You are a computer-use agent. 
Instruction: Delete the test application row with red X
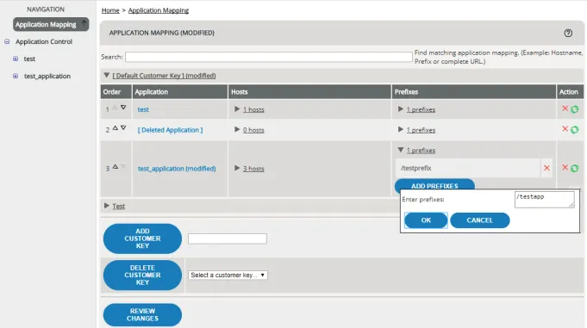(x=565, y=108)
